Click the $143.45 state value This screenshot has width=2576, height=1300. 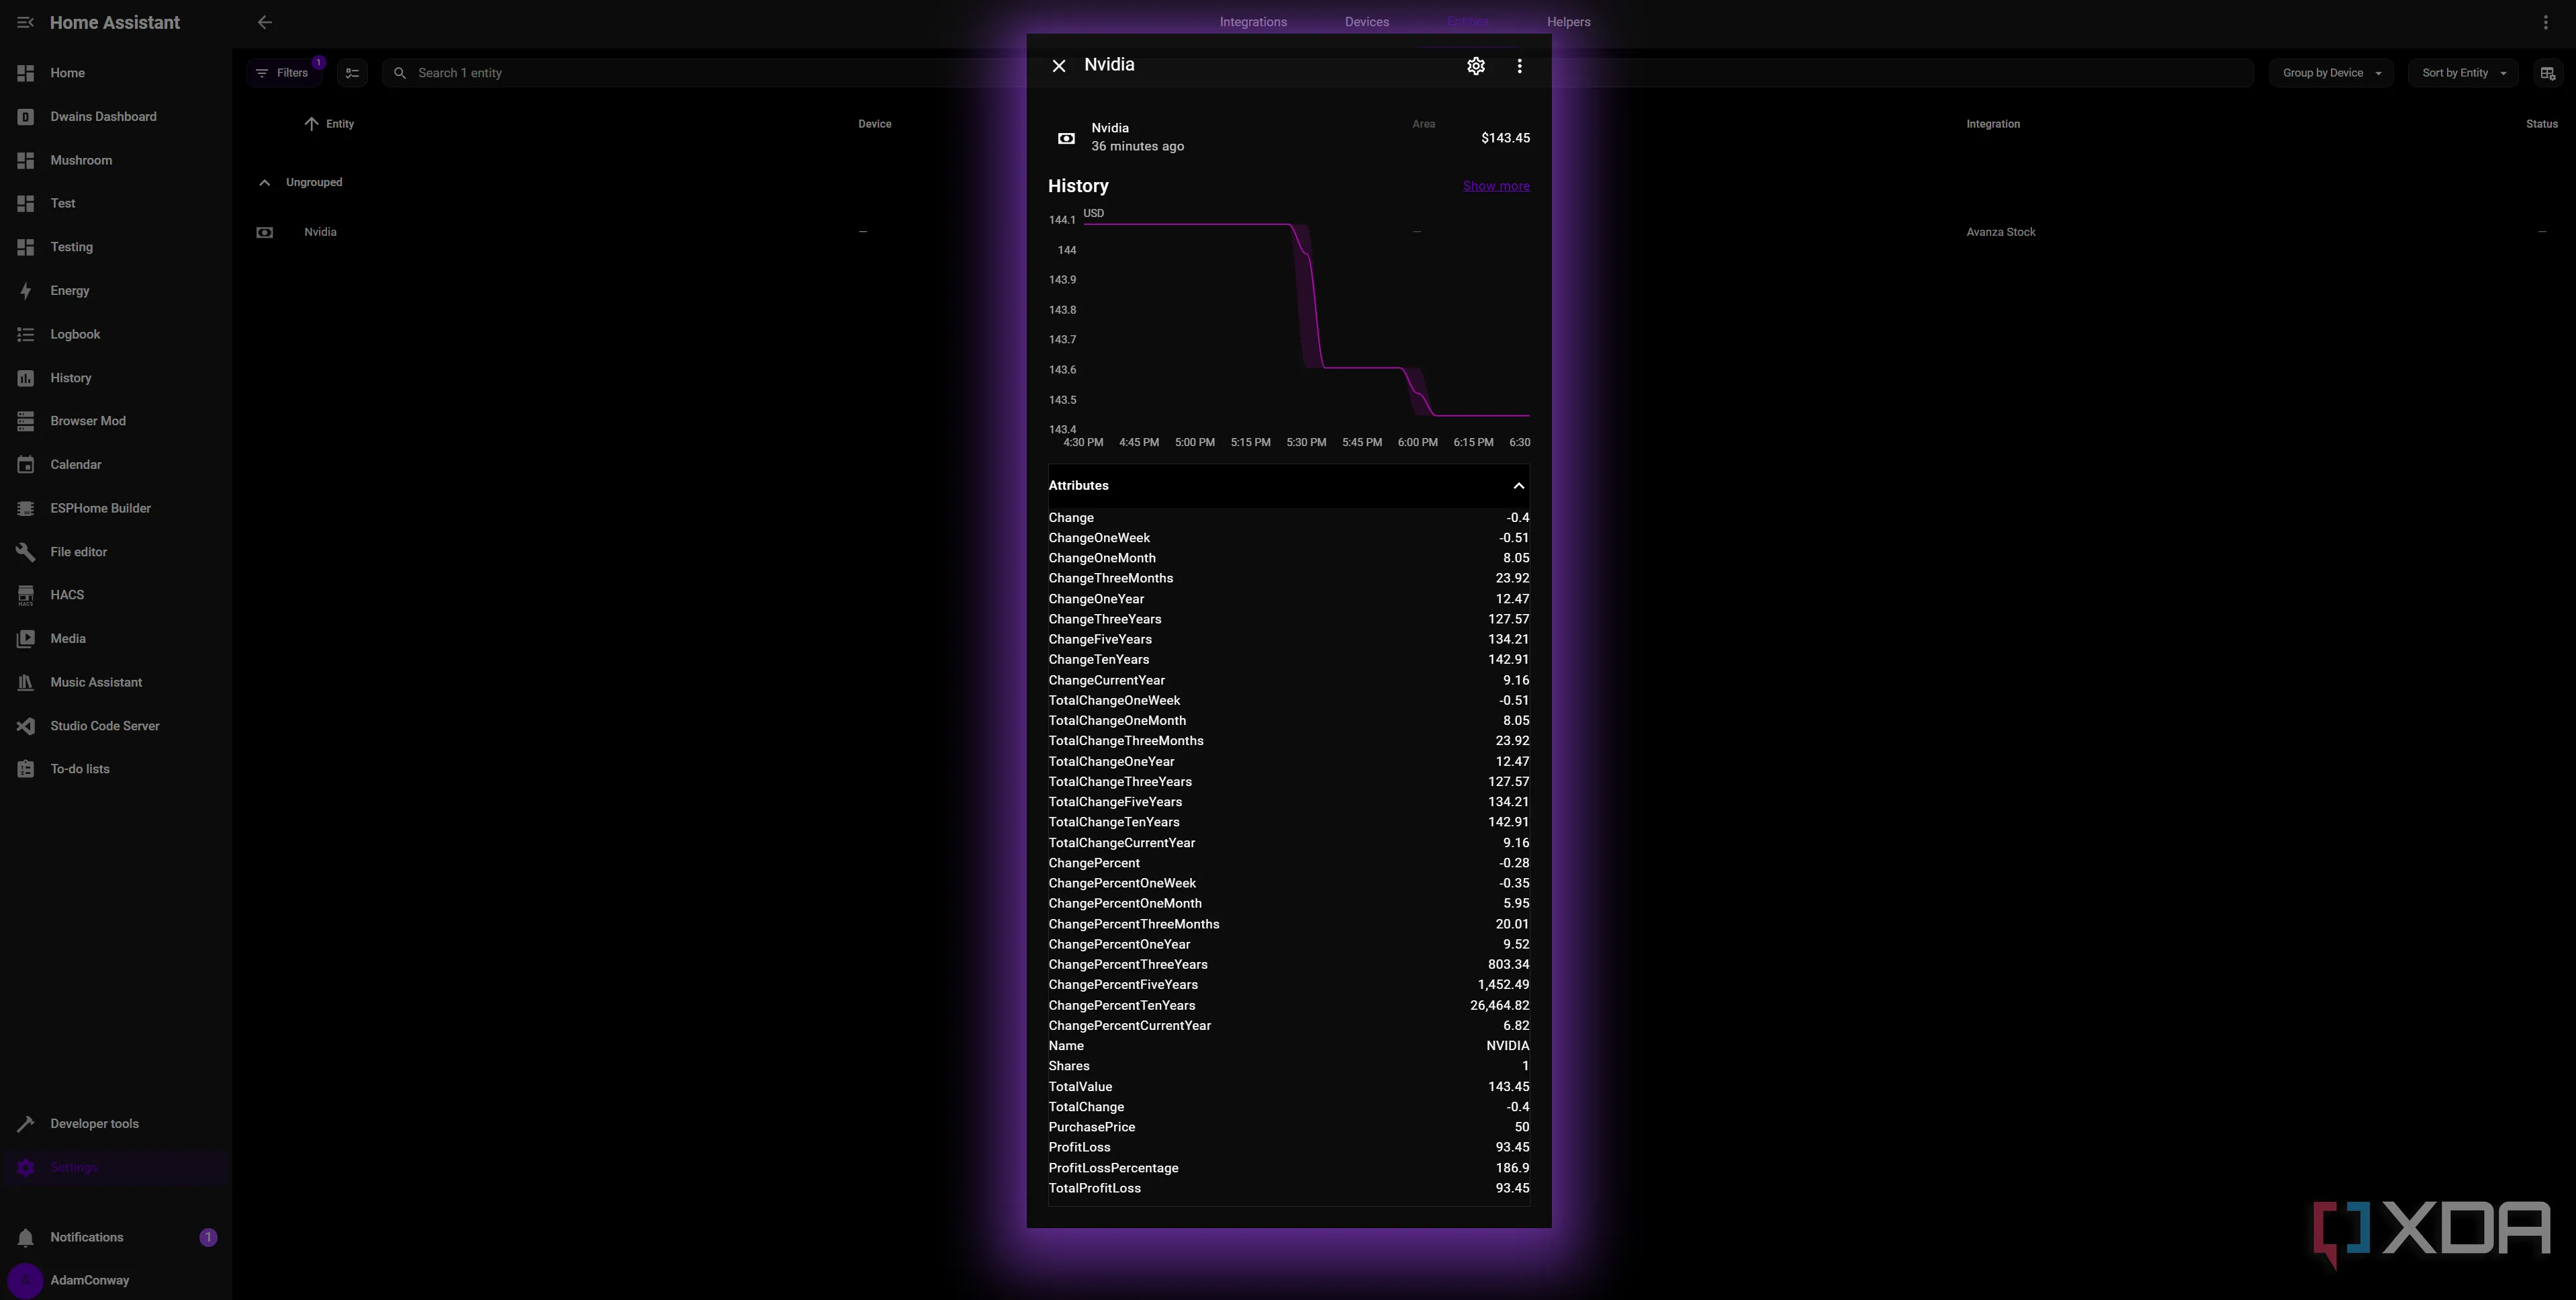click(x=1505, y=138)
